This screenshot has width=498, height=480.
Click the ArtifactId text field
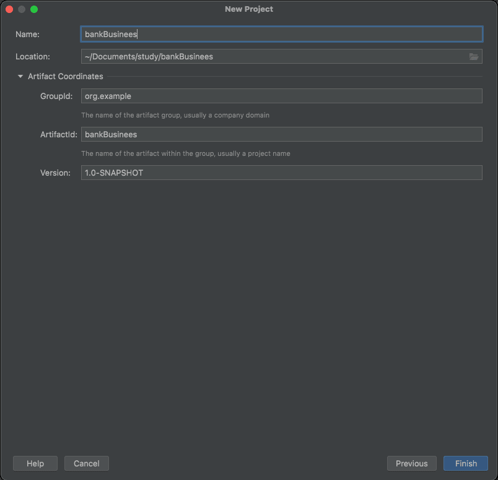click(281, 134)
